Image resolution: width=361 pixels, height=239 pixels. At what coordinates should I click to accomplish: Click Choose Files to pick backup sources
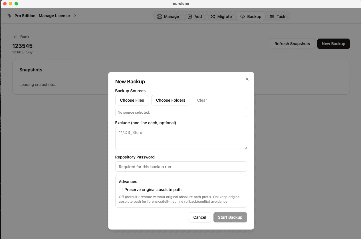tap(132, 100)
